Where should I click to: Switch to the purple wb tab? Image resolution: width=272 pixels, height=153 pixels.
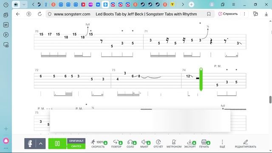tap(91, 5)
